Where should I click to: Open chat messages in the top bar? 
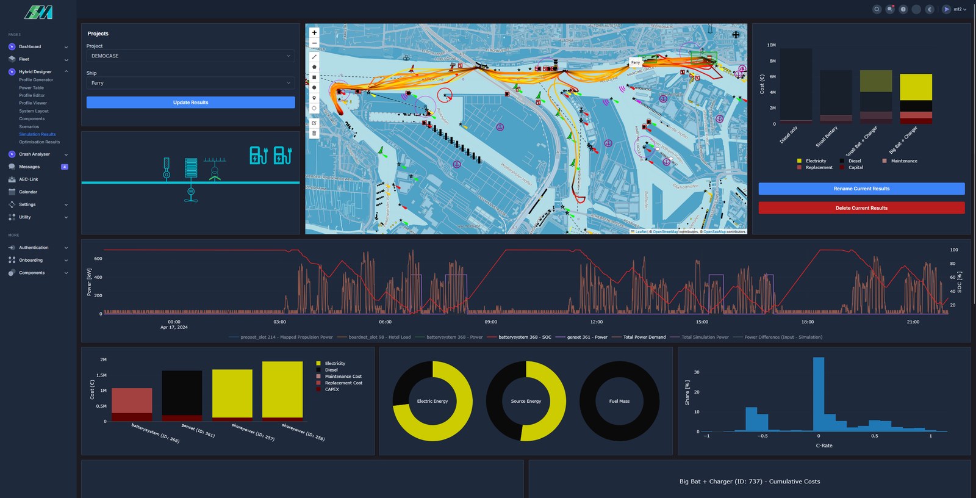click(890, 9)
